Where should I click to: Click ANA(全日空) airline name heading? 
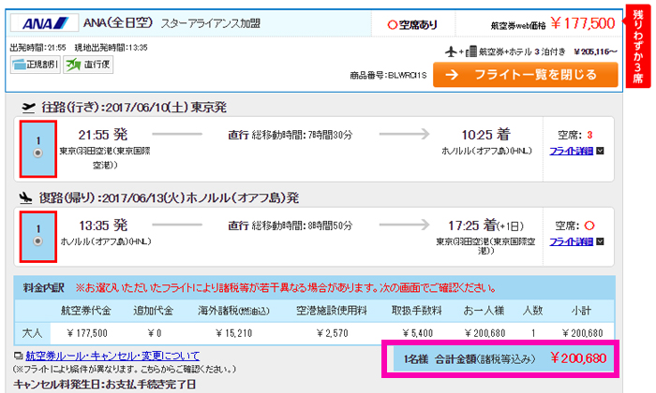coord(118,22)
